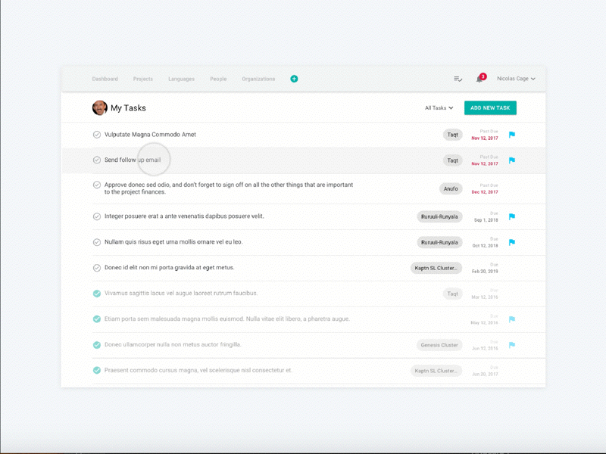Open the task list icon near notifications

[x=457, y=79]
